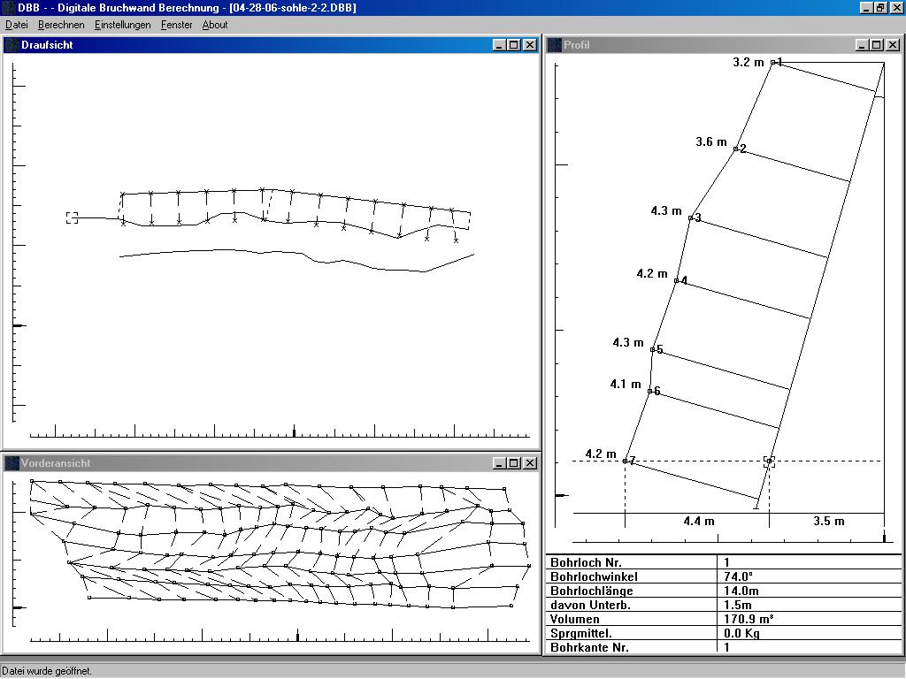
Task: Select profile point 7 marker at 4.2 m
Action: (626, 461)
